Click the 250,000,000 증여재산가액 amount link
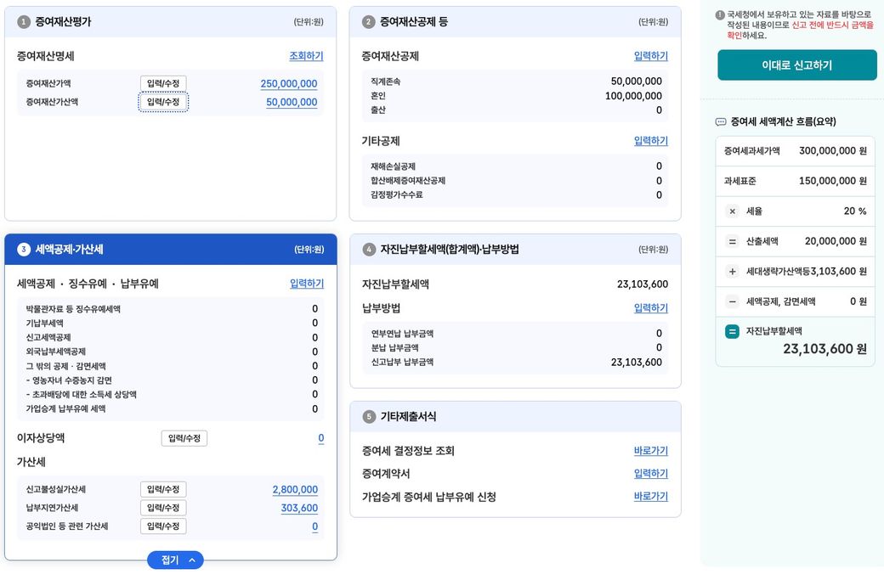This screenshot has height=574, width=884. [x=288, y=84]
